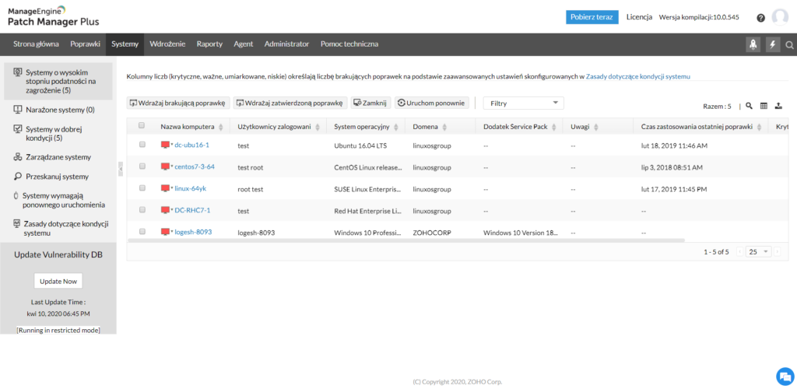This screenshot has width=797, height=389.
Task: Click the help question mark icon
Action: [x=760, y=18]
